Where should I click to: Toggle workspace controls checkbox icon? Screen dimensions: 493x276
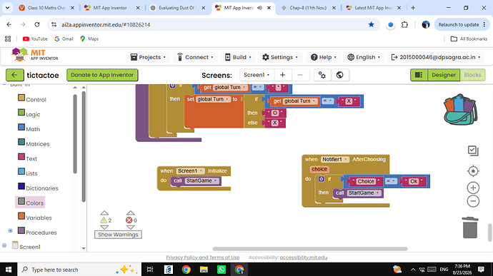click(473, 150)
